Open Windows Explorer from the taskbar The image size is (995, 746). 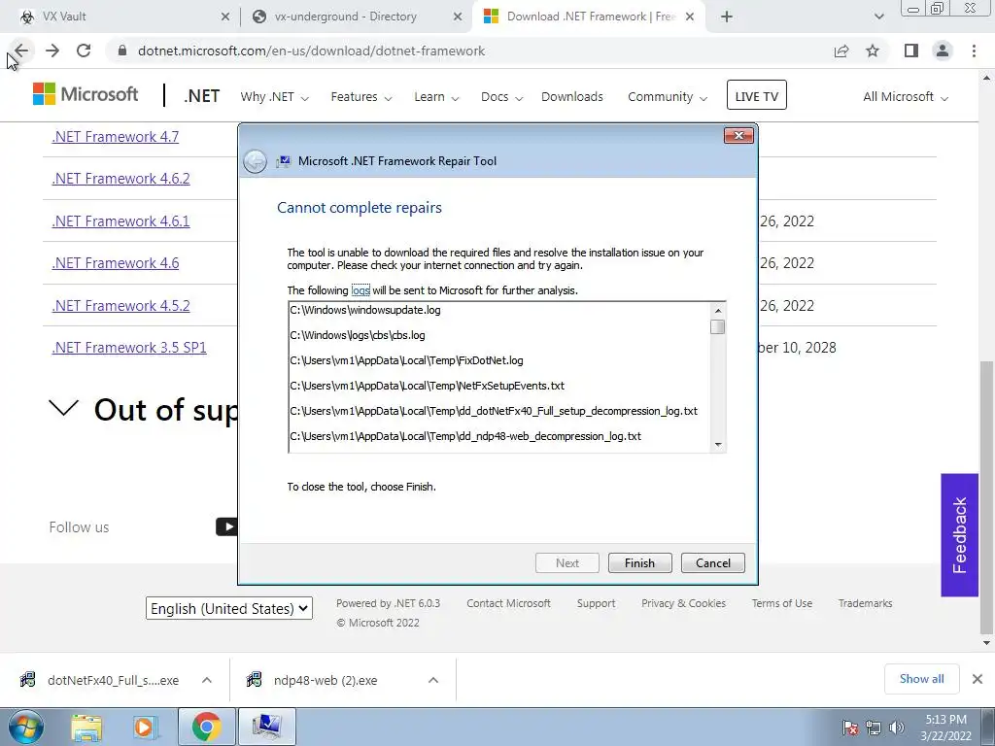(x=86, y=727)
